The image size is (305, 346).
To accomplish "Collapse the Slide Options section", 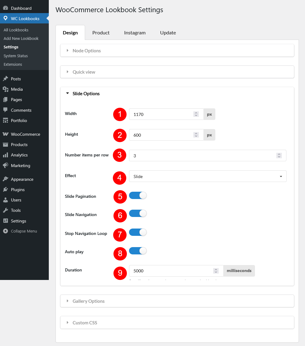I will pos(177,93).
